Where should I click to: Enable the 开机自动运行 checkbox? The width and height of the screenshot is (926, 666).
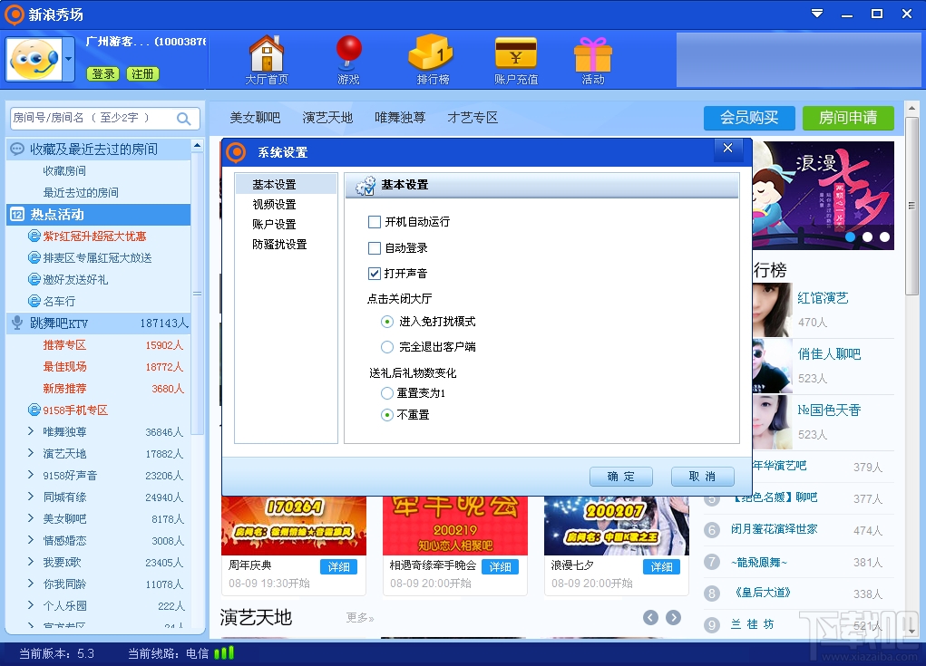point(375,221)
